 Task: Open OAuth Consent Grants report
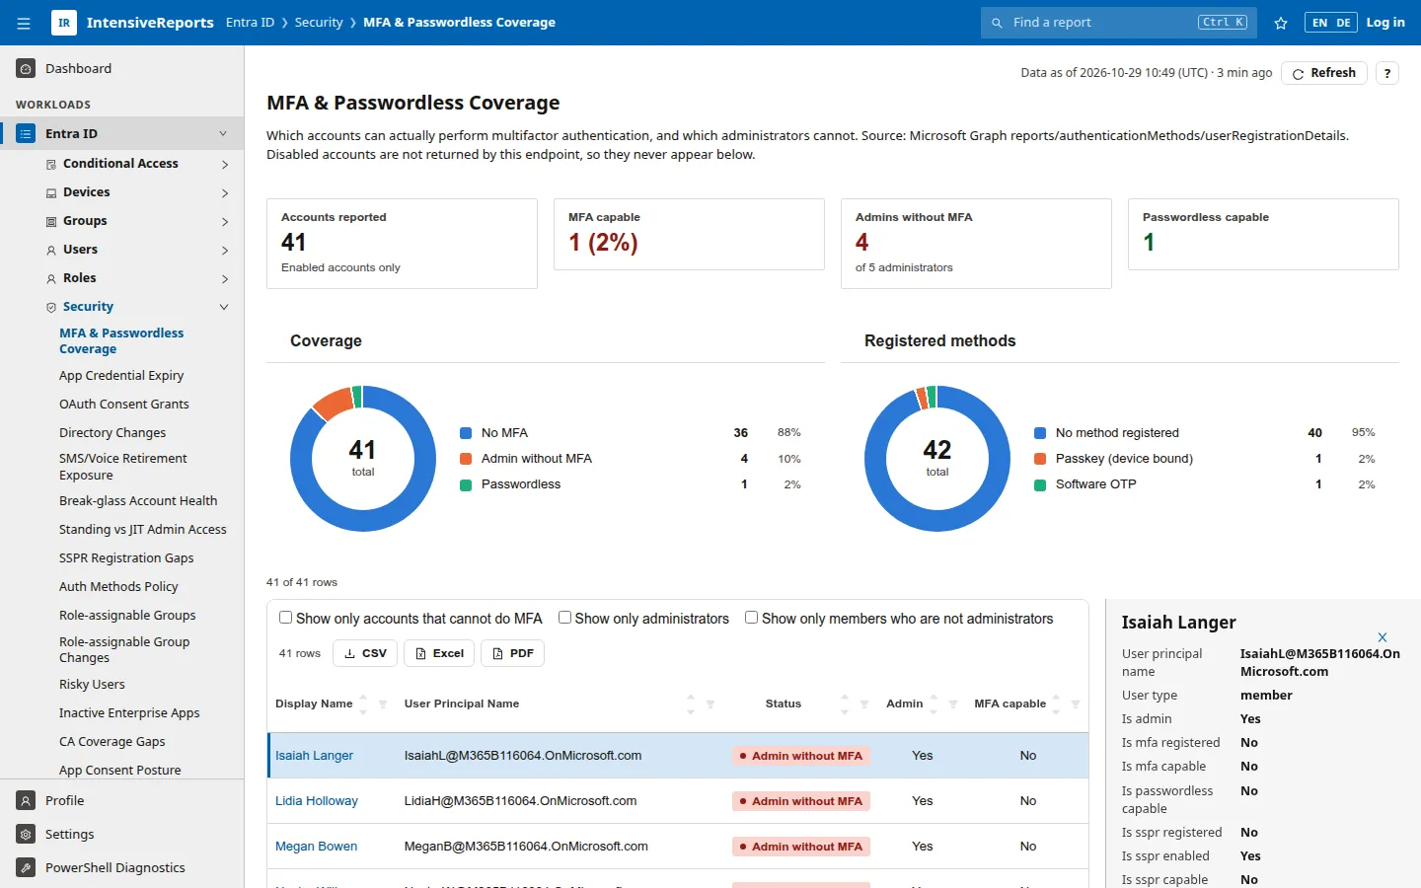point(124,405)
